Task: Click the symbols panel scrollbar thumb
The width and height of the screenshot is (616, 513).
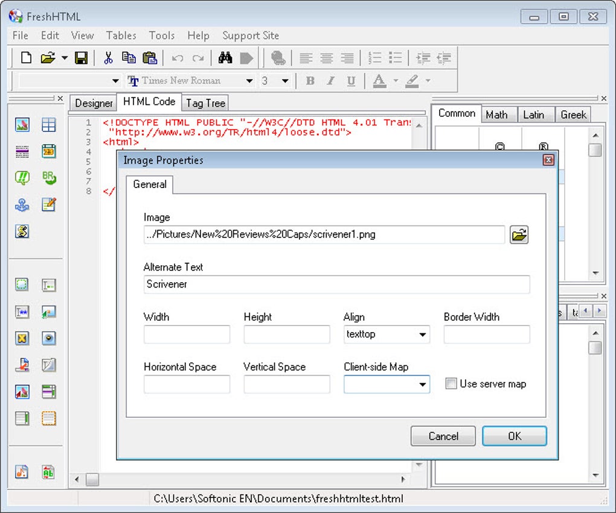Action: coord(595,150)
